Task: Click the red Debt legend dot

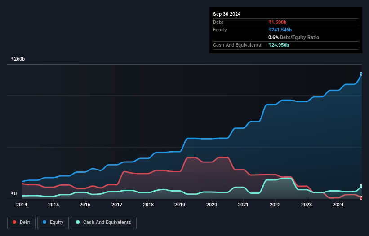Action: coord(14,222)
